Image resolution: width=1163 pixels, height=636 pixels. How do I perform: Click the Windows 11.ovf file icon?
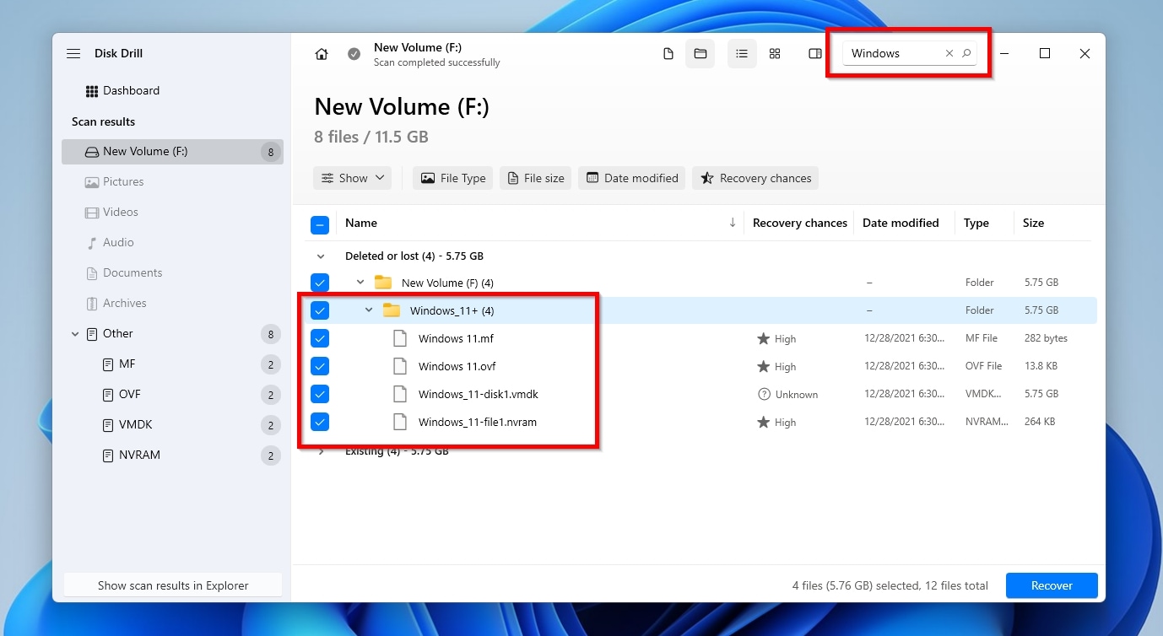(x=400, y=366)
